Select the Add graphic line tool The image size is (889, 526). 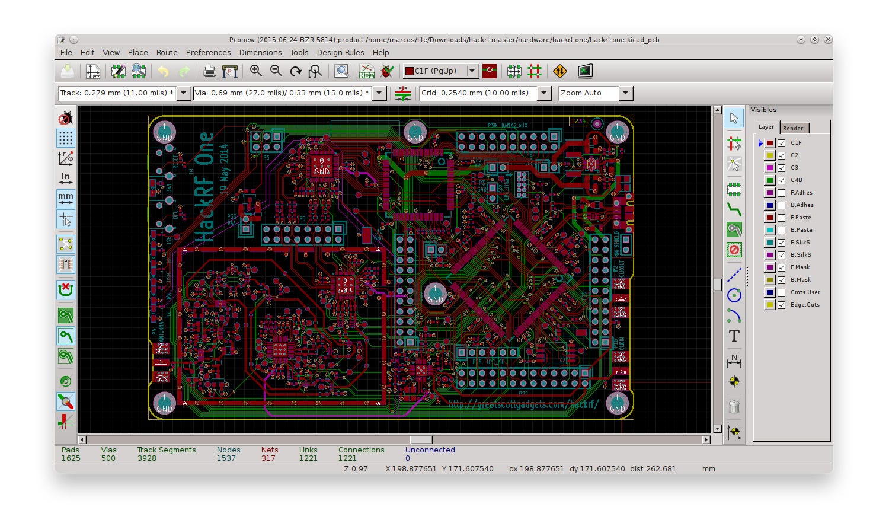click(734, 275)
